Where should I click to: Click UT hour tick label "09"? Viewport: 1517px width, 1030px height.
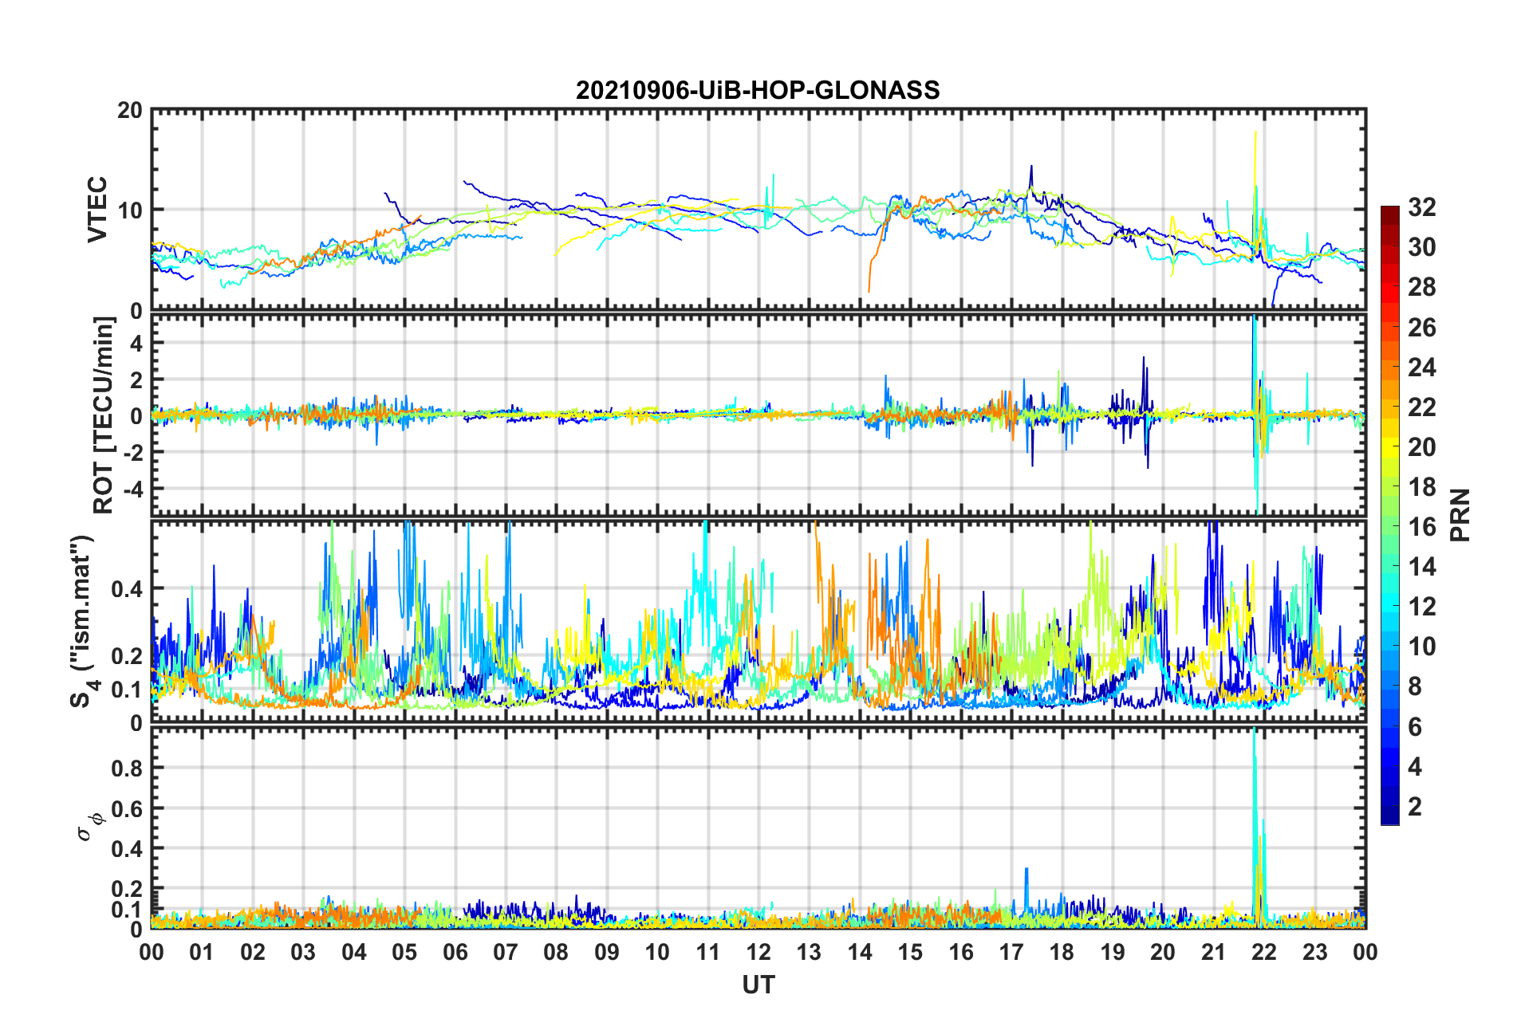pyautogui.click(x=607, y=952)
